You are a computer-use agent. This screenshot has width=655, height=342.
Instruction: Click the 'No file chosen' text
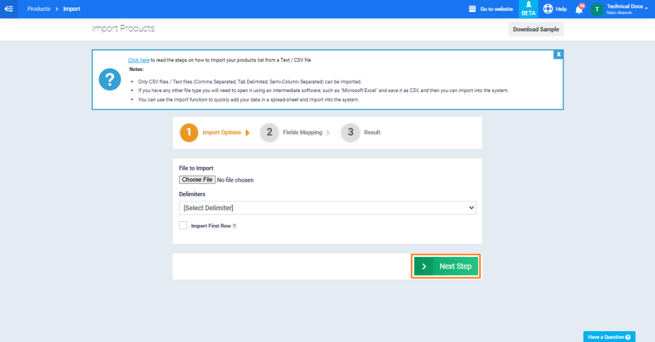pyautogui.click(x=235, y=180)
